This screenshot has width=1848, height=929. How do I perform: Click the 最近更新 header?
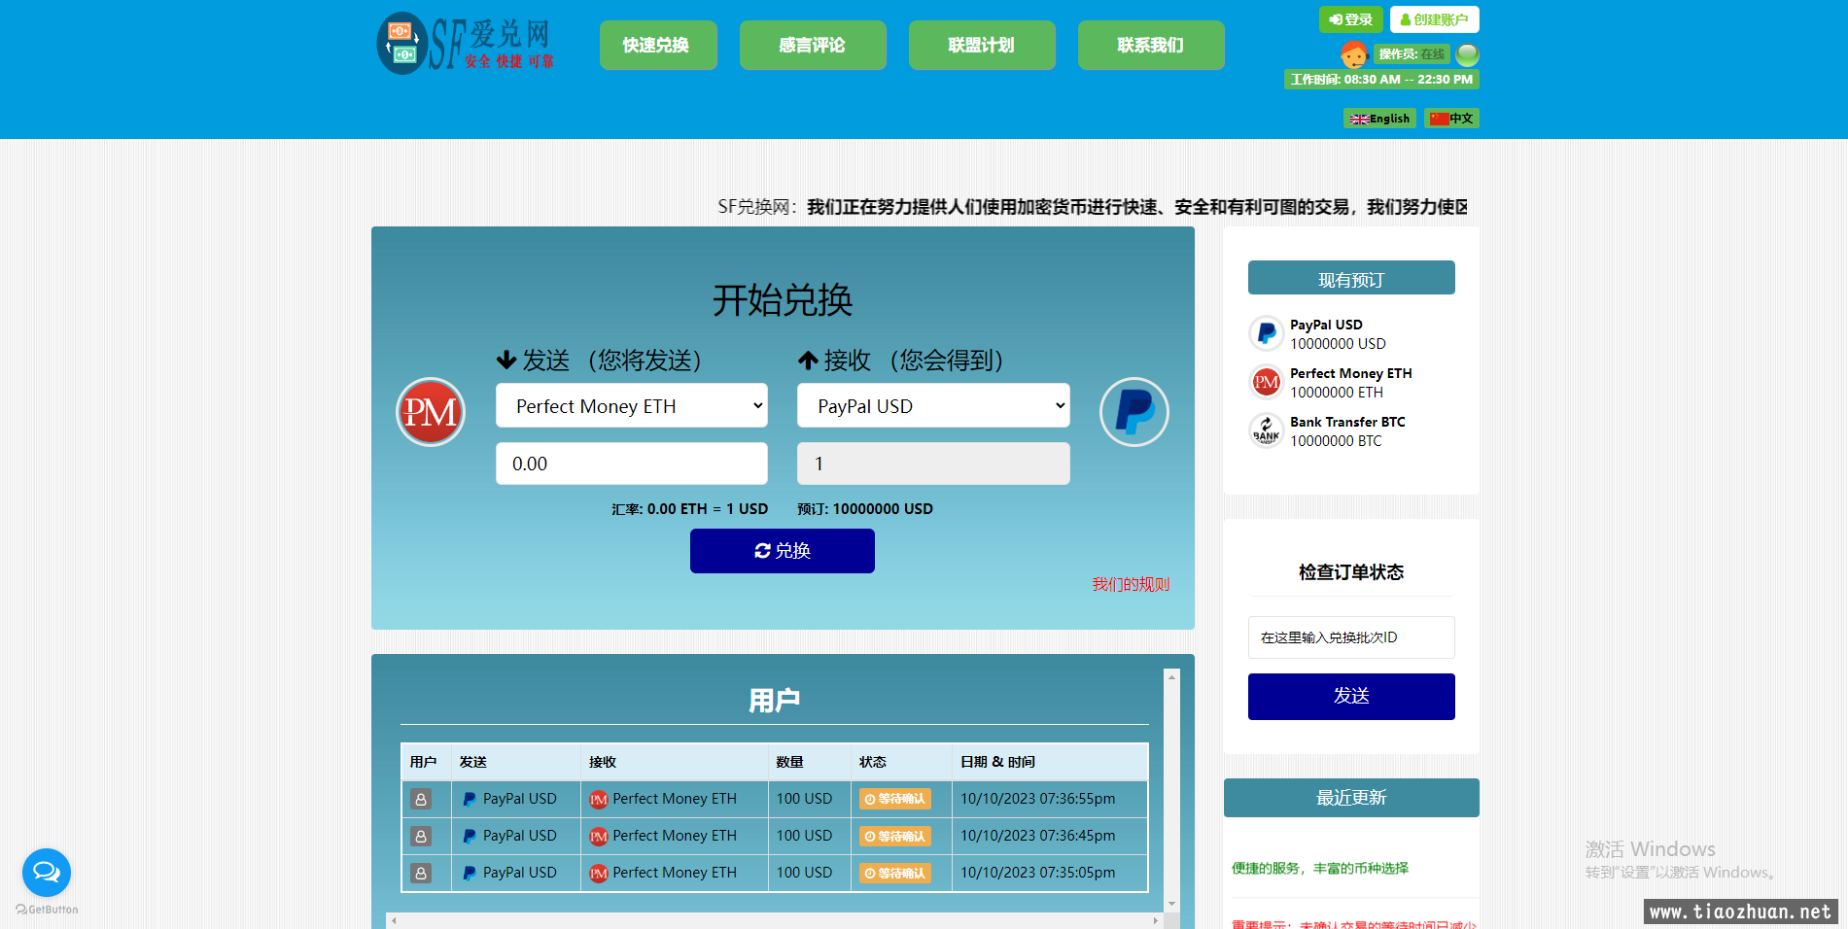click(x=1351, y=798)
